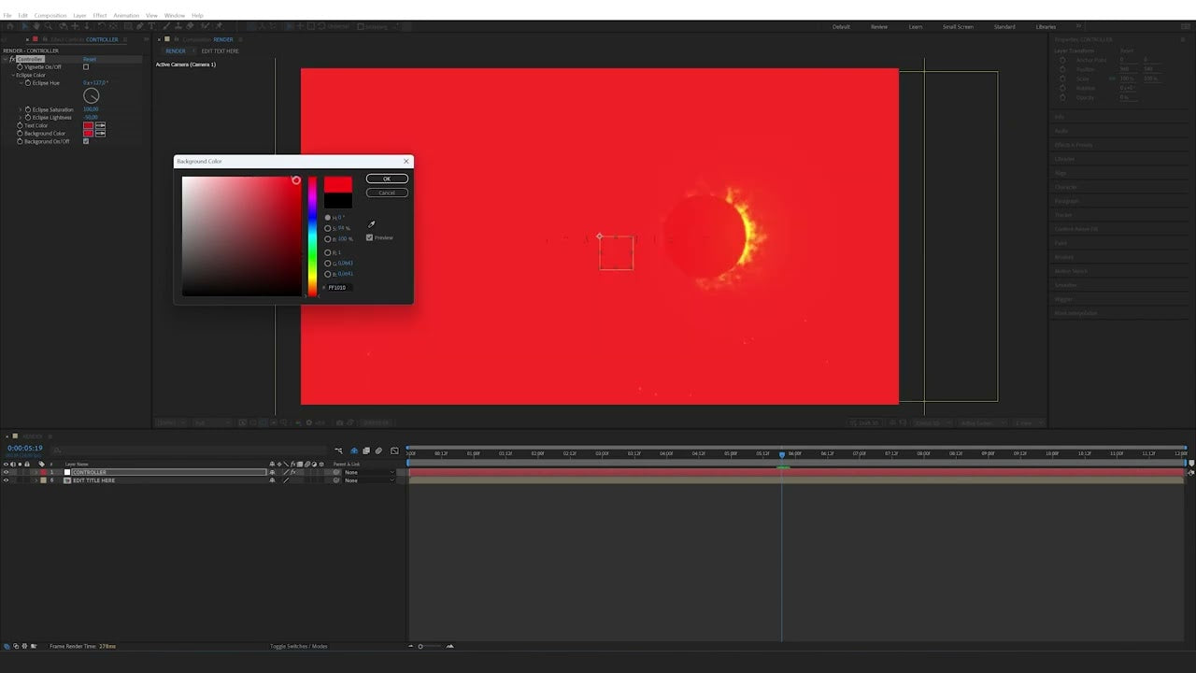Select the Eraser tool

(190, 26)
